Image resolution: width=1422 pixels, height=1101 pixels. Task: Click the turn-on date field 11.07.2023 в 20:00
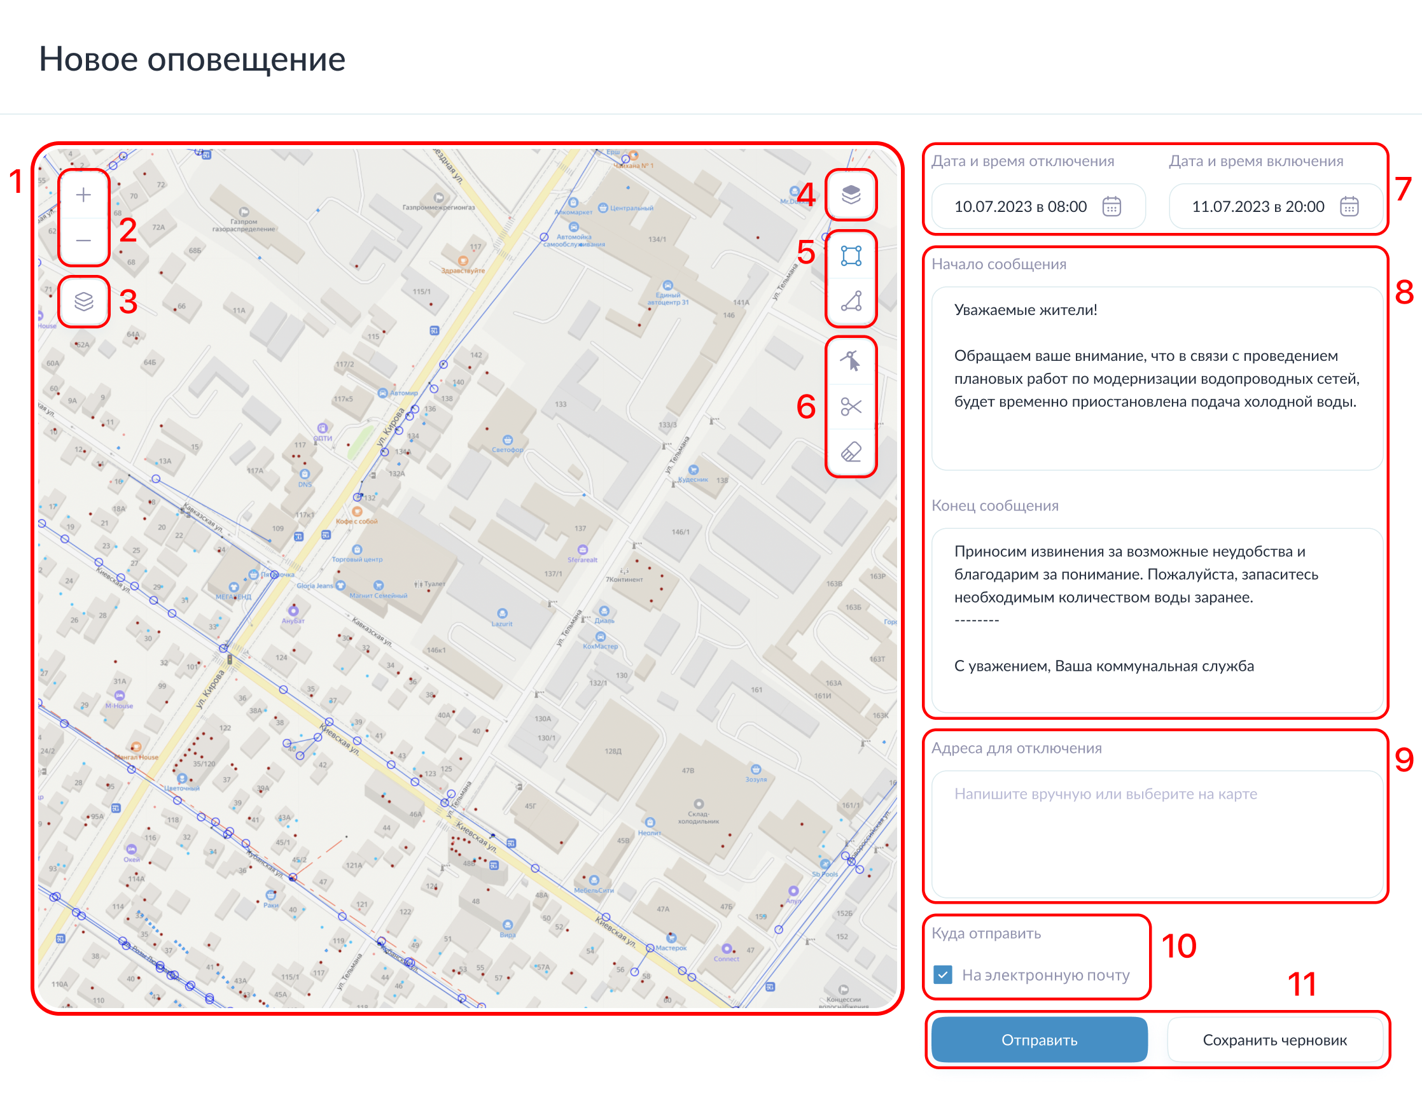pos(1257,206)
